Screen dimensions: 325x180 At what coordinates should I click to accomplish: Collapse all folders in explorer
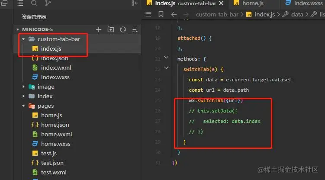point(135,29)
